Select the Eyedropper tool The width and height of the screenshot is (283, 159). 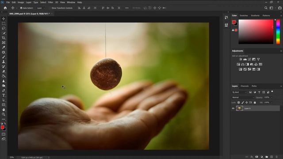(x=4, y=47)
